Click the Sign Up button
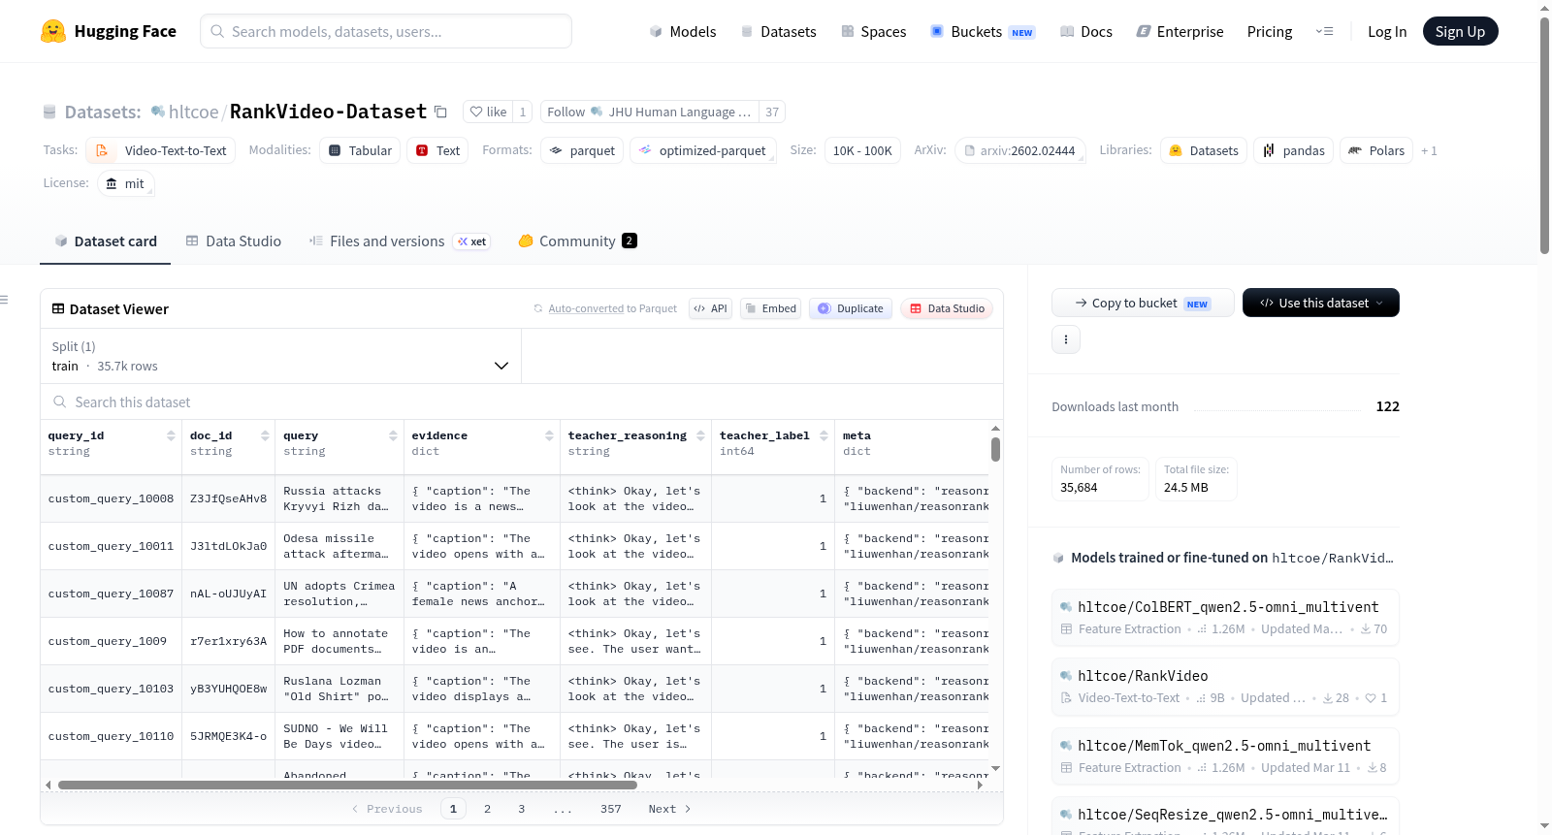The width and height of the screenshot is (1552, 835). click(x=1460, y=31)
